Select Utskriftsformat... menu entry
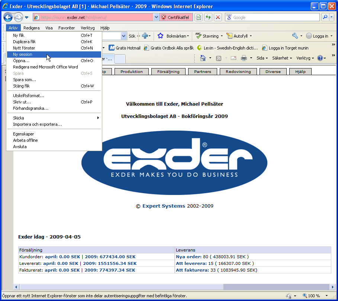Image resolution: width=338 pixels, height=301 pixels. point(54,96)
